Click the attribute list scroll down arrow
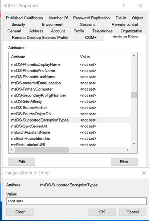Screen dimensions: 149x221 134,143
